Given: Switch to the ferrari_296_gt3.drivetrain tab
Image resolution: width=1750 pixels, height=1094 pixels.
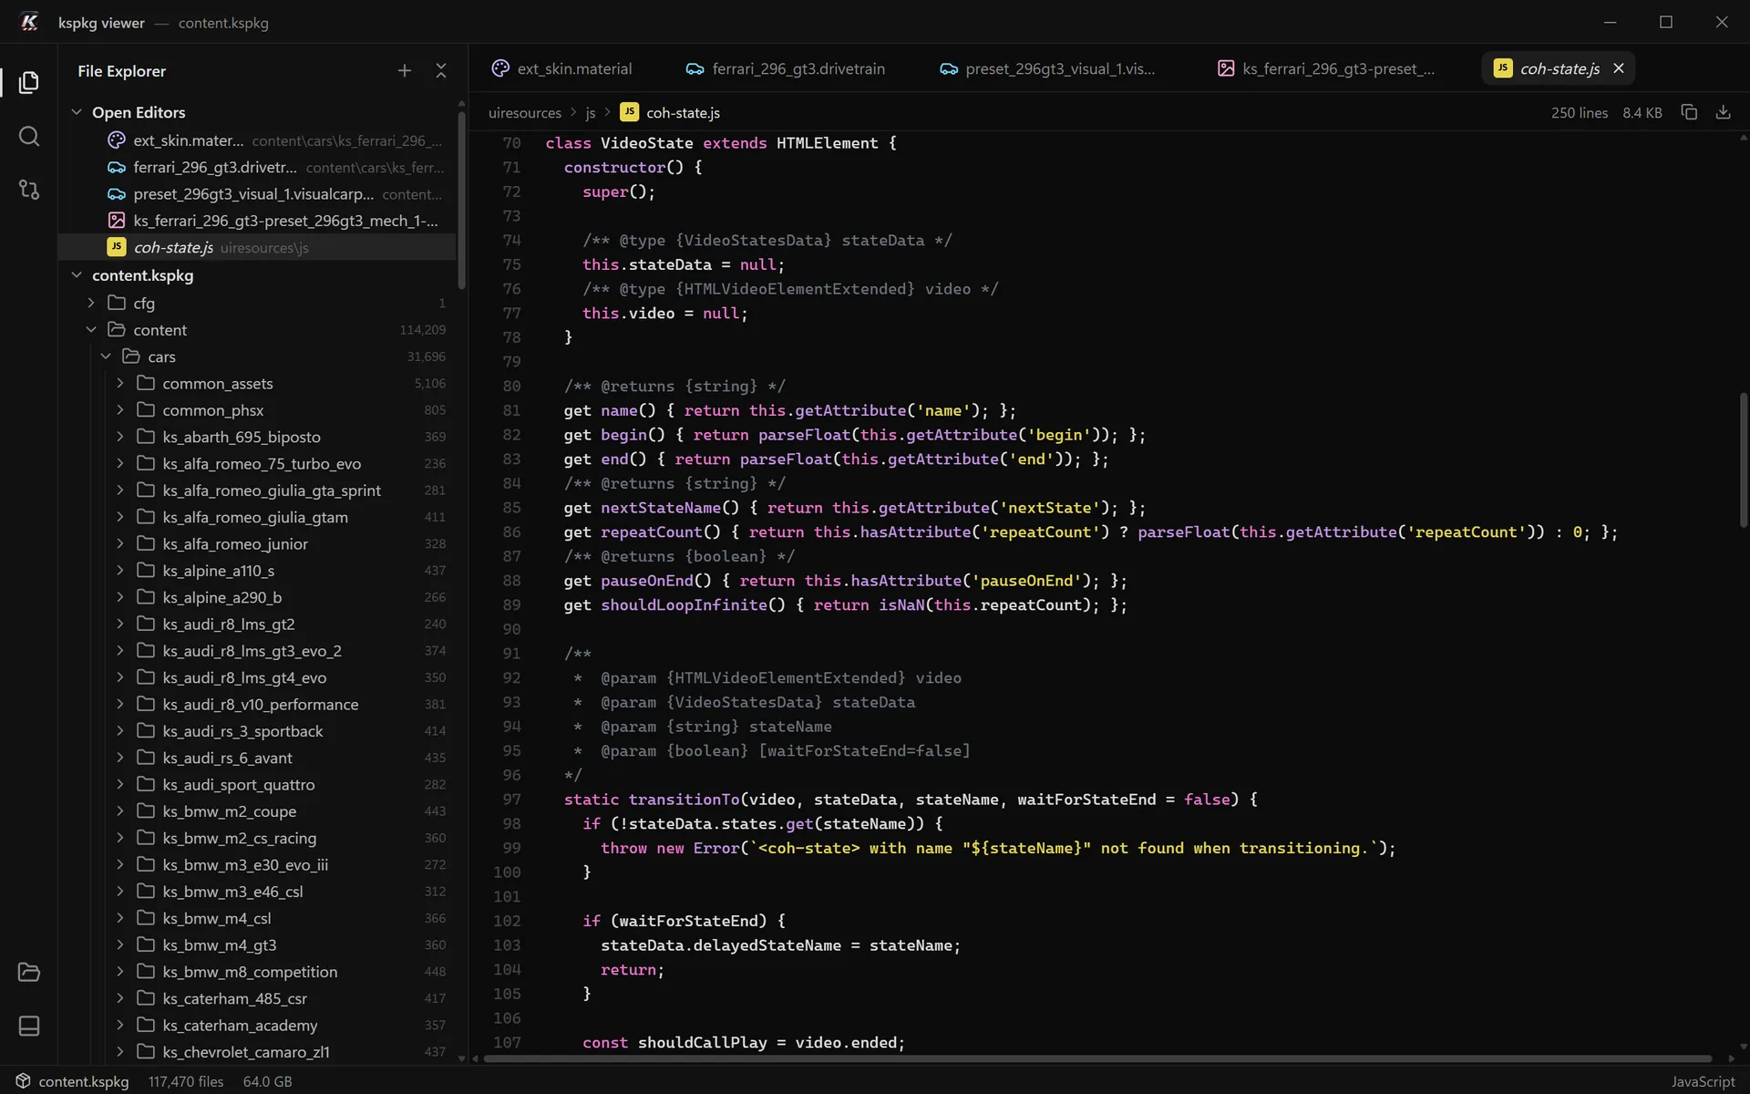Looking at the screenshot, I should [786, 68].
